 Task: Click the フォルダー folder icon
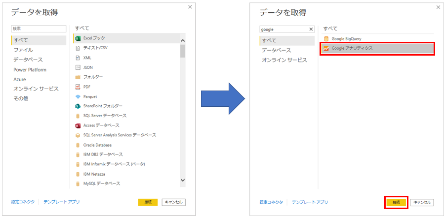[x=78, y=77]
